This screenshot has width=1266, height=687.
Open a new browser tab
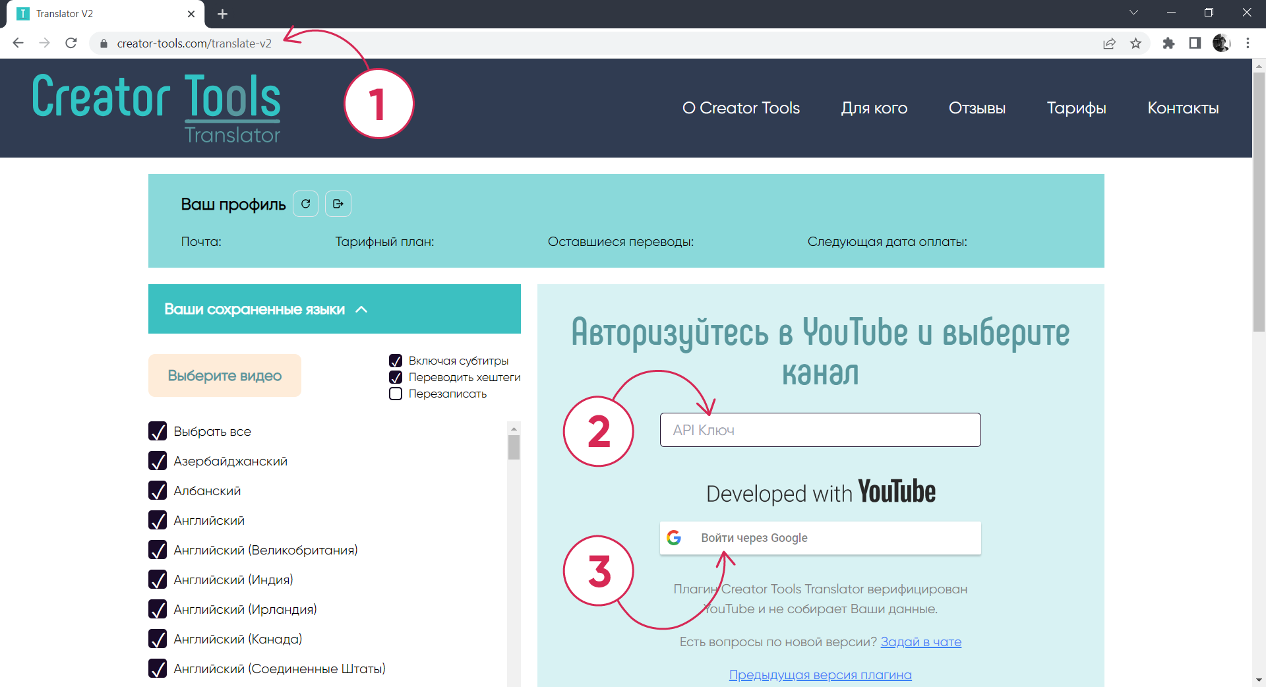tap(222, 14)
